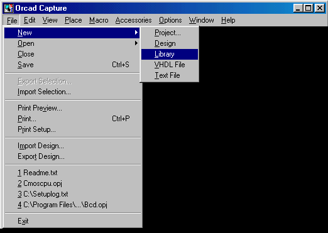
Task: Select Export Design... menu item
Action: (x=73, y=156)
